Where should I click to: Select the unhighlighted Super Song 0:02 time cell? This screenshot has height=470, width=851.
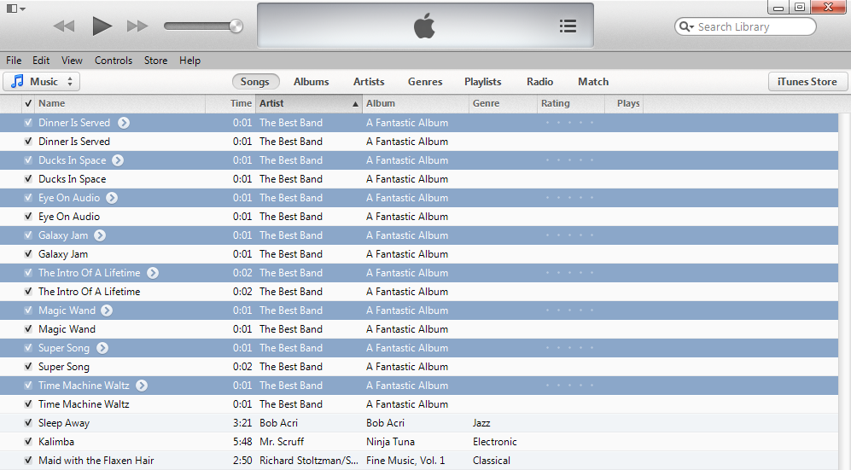click(242, 367)
